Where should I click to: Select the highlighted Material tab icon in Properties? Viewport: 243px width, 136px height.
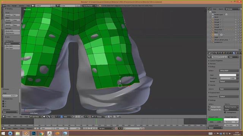(x=234, y=53)
